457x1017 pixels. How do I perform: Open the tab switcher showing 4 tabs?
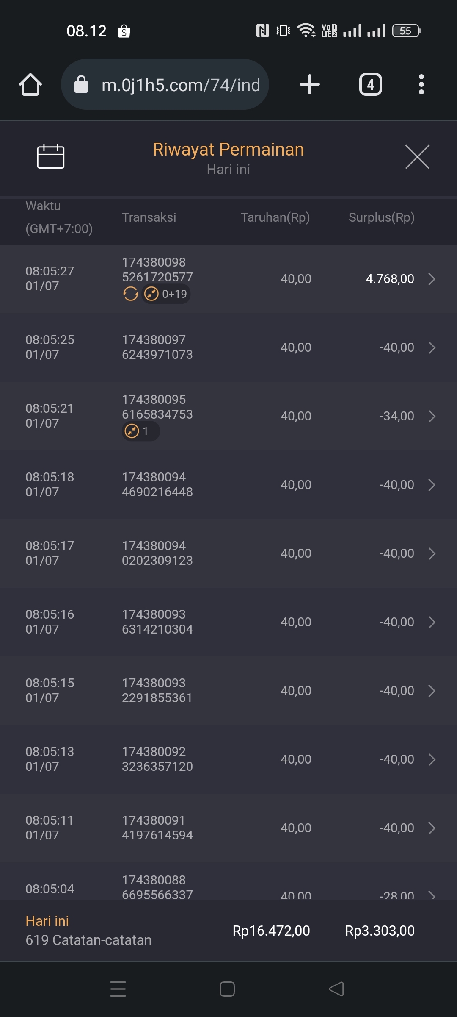pyautogui.click(x=370, y=84)
